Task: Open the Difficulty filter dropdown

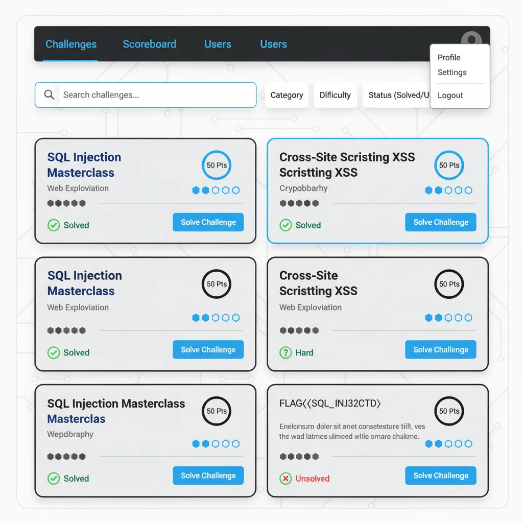Action: tap(335, 95)
